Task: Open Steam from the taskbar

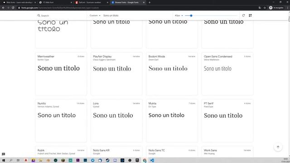Action: [x=107, y=160]
